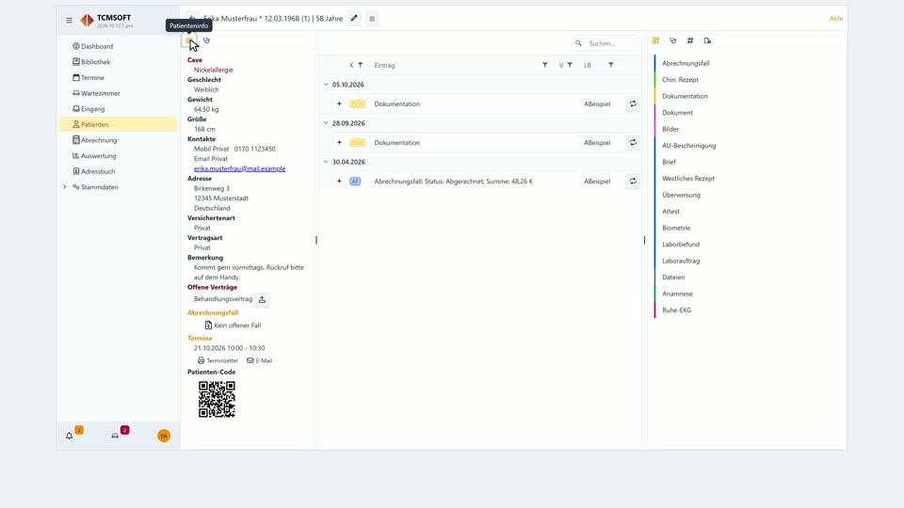Open Kein offener Fall entry

(233, 325)
